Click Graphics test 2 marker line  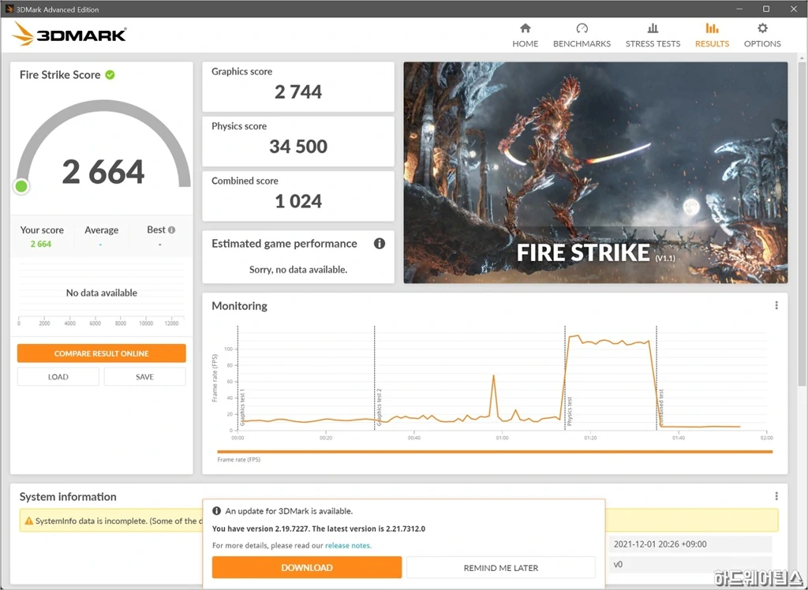[375, 377]
